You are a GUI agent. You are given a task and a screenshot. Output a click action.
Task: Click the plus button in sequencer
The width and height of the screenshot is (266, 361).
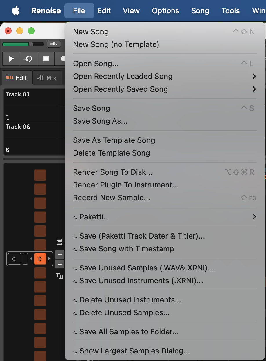pyautogui.click(x=60, y=264)
